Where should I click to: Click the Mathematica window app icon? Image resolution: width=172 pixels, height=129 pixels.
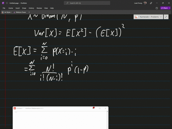[15, 108]
